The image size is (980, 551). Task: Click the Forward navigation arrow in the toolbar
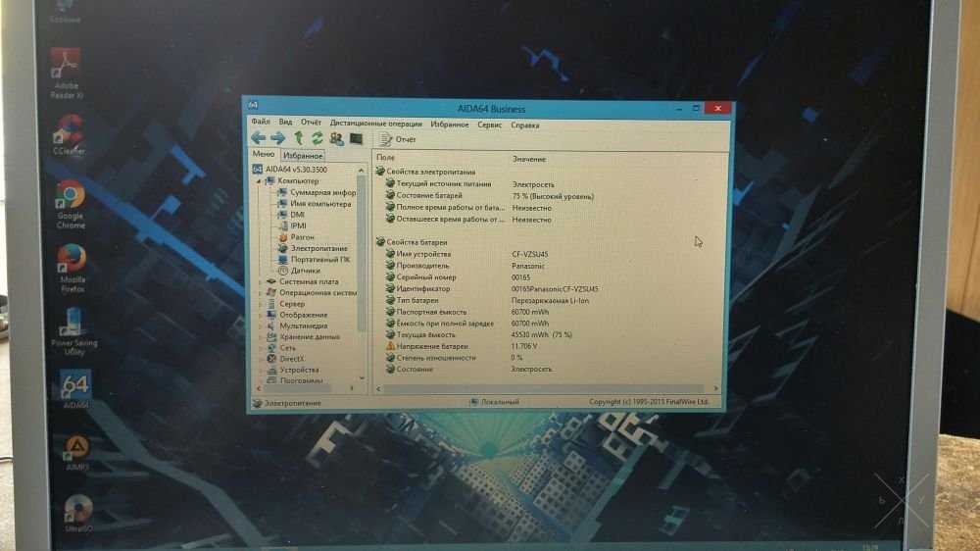[x=277, y=138]
